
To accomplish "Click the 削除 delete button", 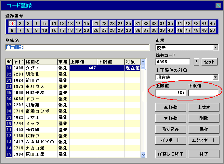I will pyautogui.click(x=204, y=118).
